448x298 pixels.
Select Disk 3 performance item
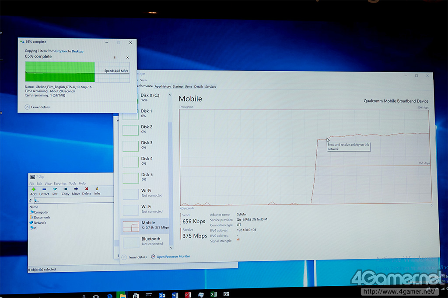[x=145, y=145]
